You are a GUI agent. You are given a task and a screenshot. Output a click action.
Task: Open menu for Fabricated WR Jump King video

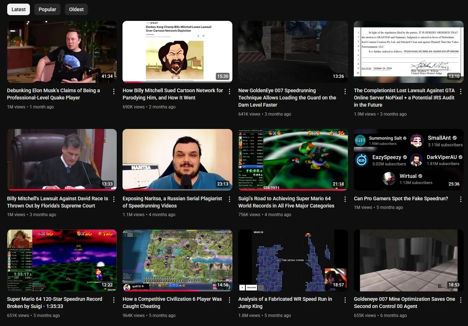click(345, 300)
